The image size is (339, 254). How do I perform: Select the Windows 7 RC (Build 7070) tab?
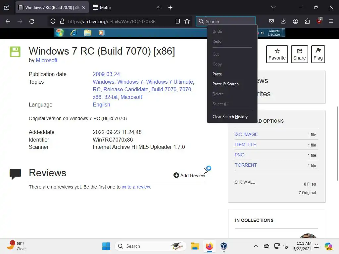(52, 8)
